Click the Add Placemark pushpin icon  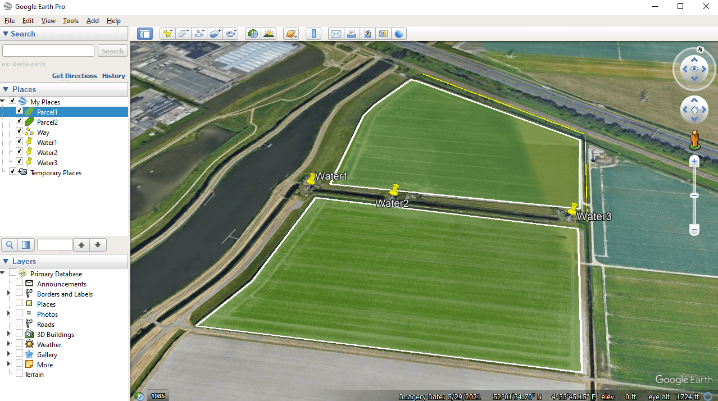[x=167, y=34]
